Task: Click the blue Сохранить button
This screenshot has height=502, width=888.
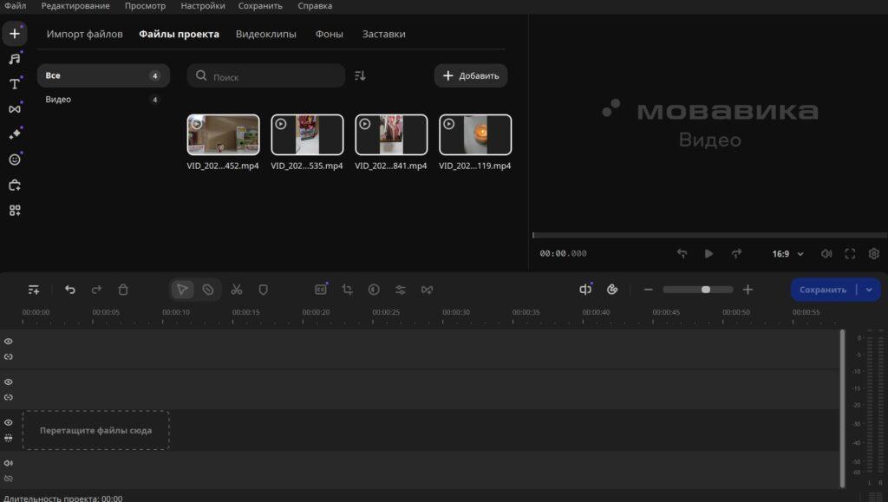Action: click(823, 290)
